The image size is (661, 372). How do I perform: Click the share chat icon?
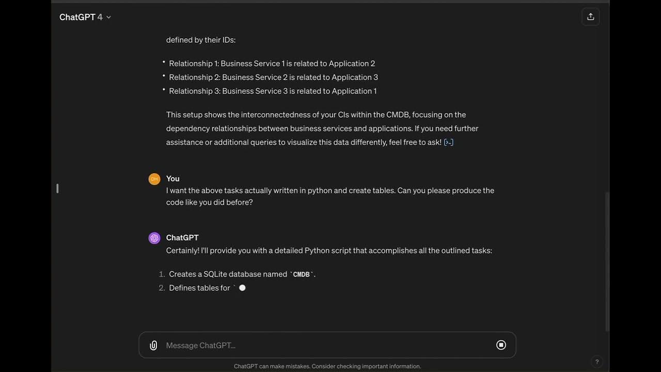pos(590,17)
